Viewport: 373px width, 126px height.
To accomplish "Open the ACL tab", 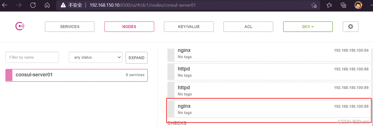I will pyautogui.click(x=248, y=26).
